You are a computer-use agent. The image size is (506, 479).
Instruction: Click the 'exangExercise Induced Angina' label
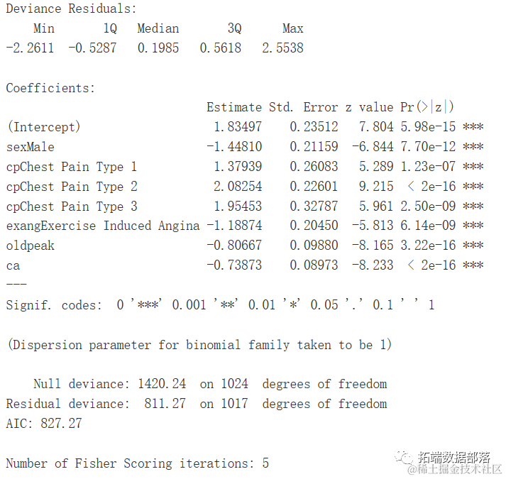tap(103, 226)
